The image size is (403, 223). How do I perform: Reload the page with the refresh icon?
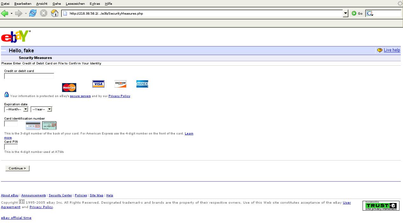click(33, 13)
